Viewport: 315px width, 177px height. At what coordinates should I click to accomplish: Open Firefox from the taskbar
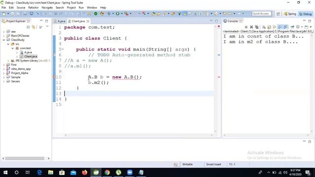click(85, 172)
